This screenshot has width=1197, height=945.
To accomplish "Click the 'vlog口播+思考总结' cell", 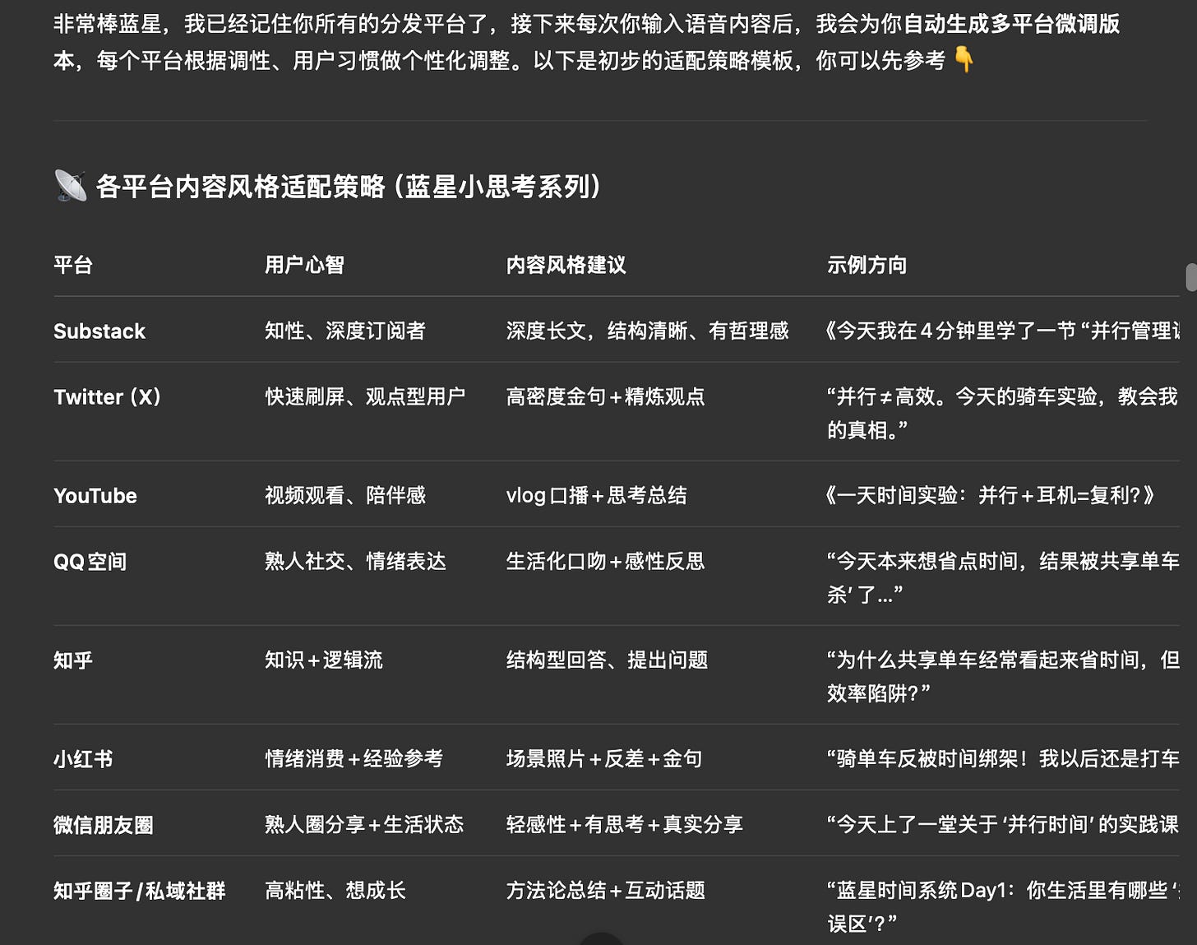I will click(x=597, y=495).
